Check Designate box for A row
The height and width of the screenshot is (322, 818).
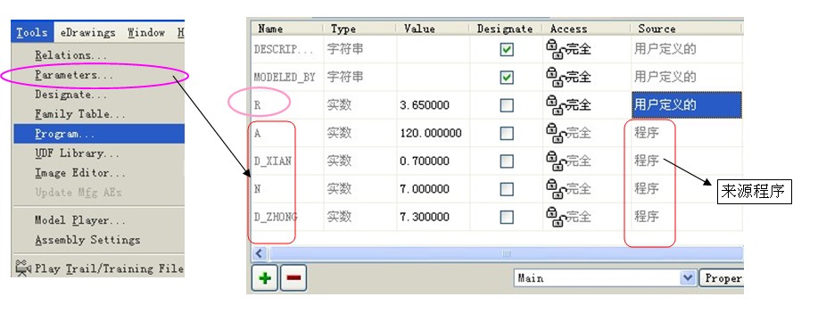507,134
